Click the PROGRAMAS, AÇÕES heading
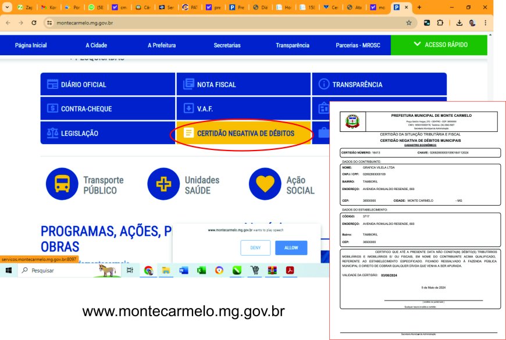506x340 pixels. point(106,239)
